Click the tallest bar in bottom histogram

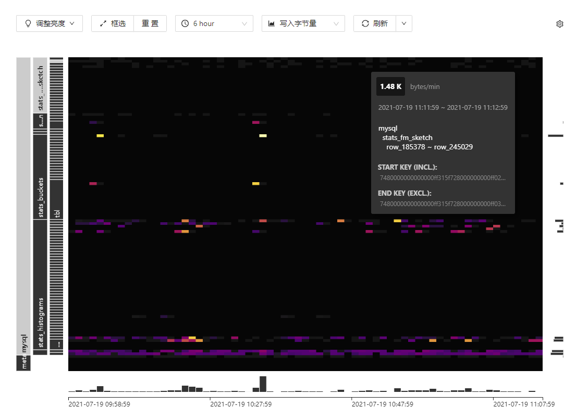263,384
